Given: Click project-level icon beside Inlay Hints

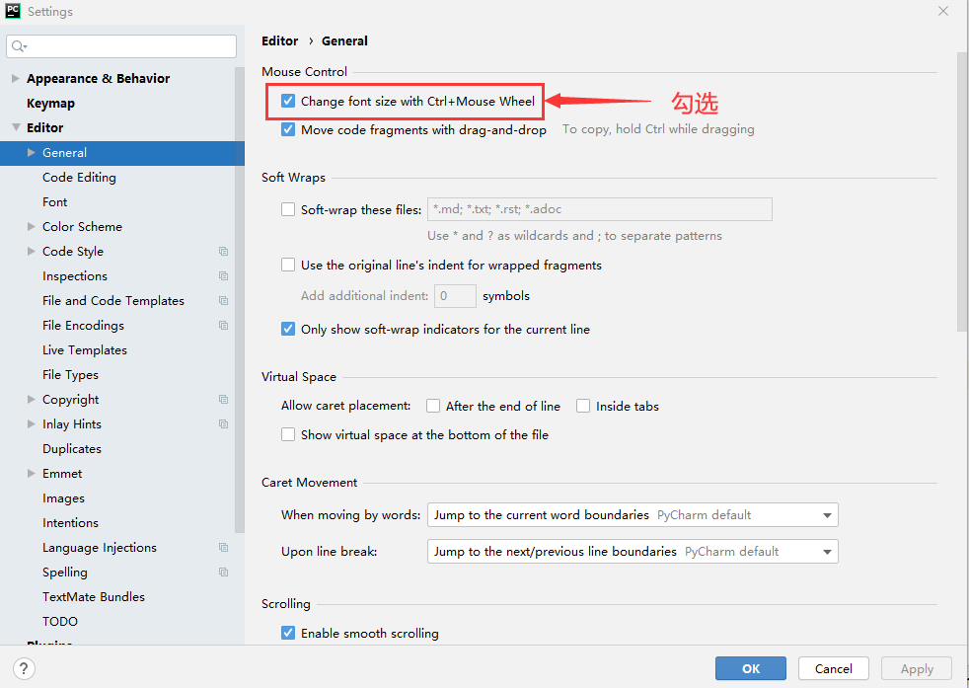Looking at the screenshot, I should tap(224, 424).
